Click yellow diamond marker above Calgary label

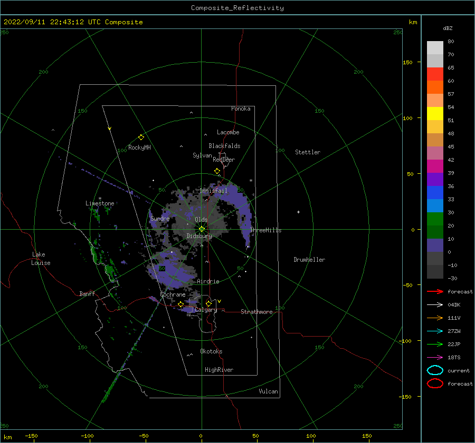[208, 303]
